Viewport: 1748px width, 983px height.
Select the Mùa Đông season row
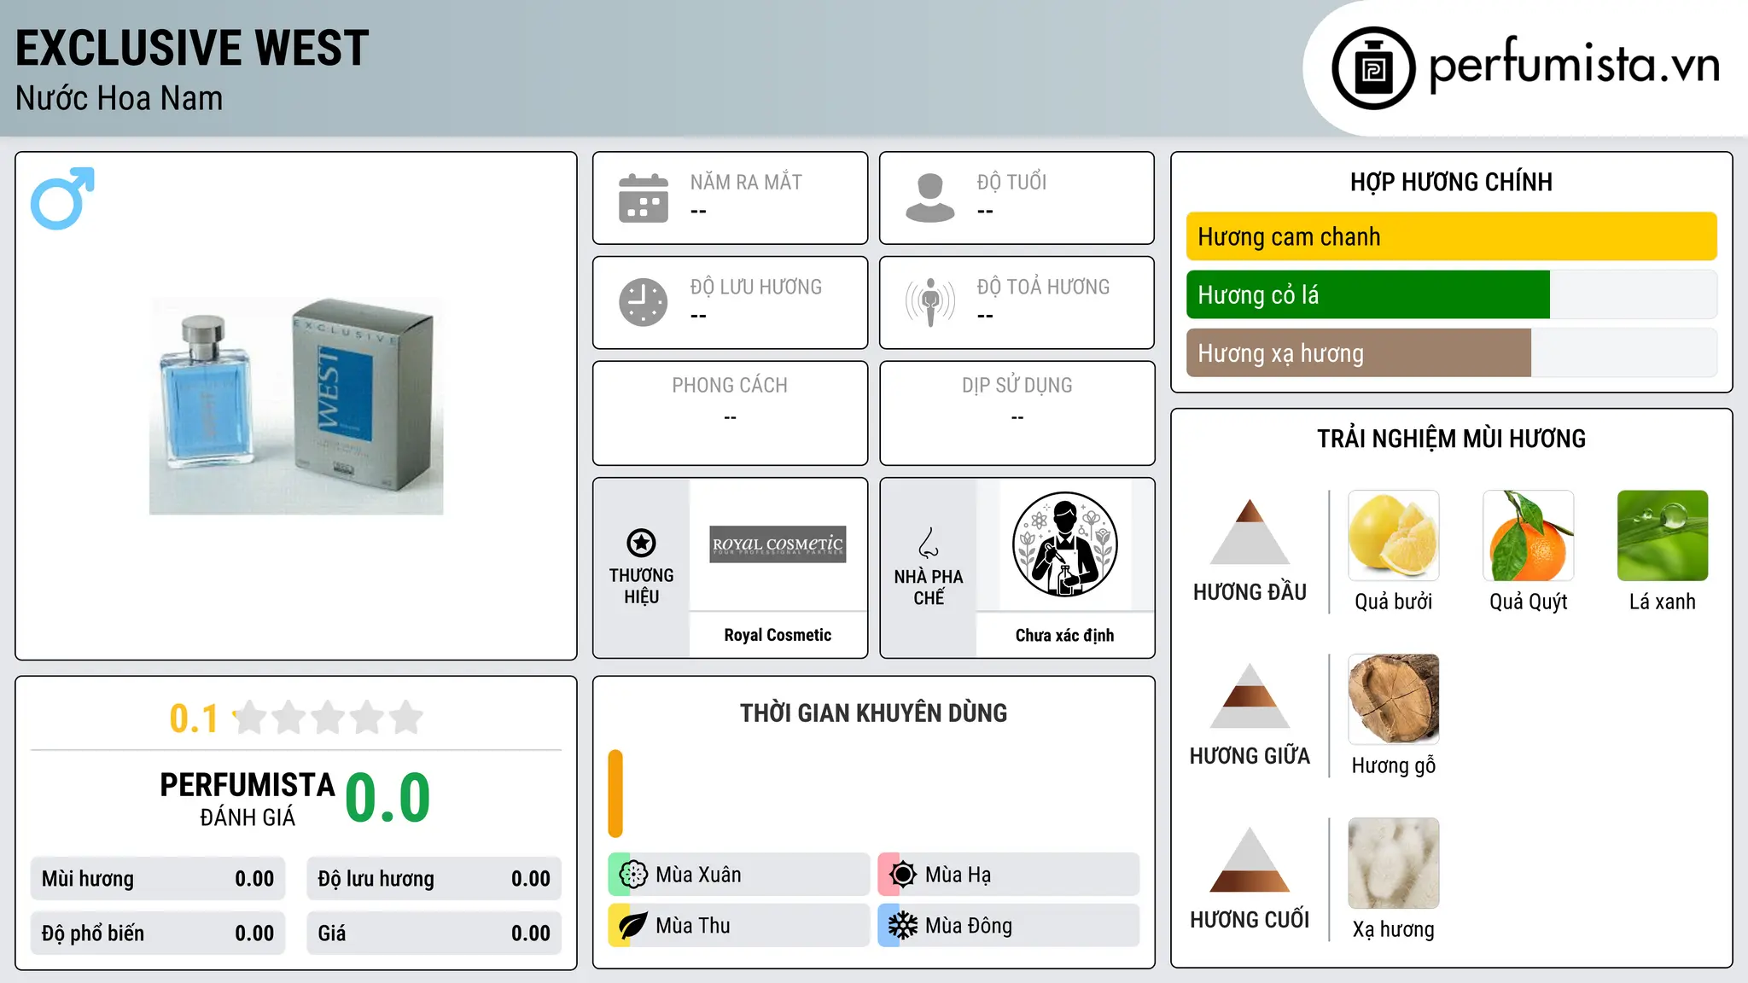1009,926
